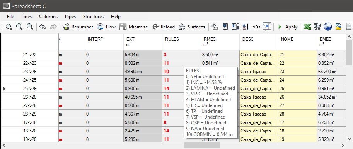Click the globe icon
The image size is (353, 149).
click(328, 27)
